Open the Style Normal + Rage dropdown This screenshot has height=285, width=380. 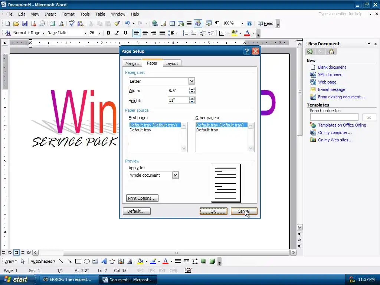tap(44, 33)
